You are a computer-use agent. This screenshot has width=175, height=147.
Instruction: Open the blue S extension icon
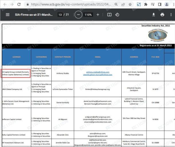pos(139,4)
